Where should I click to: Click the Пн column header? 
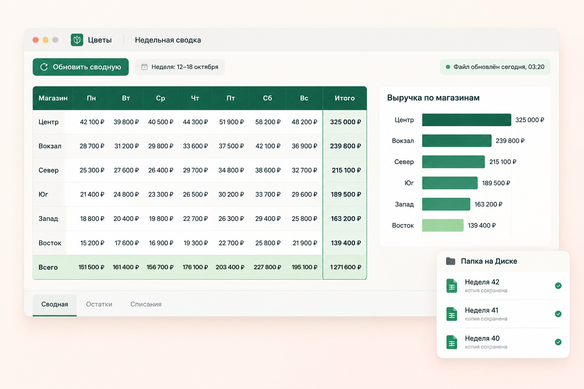click(91, 98)
